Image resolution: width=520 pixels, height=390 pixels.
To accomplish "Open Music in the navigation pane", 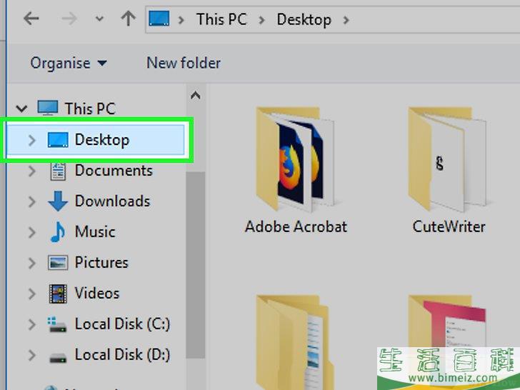I will click(x=95, y=231).
